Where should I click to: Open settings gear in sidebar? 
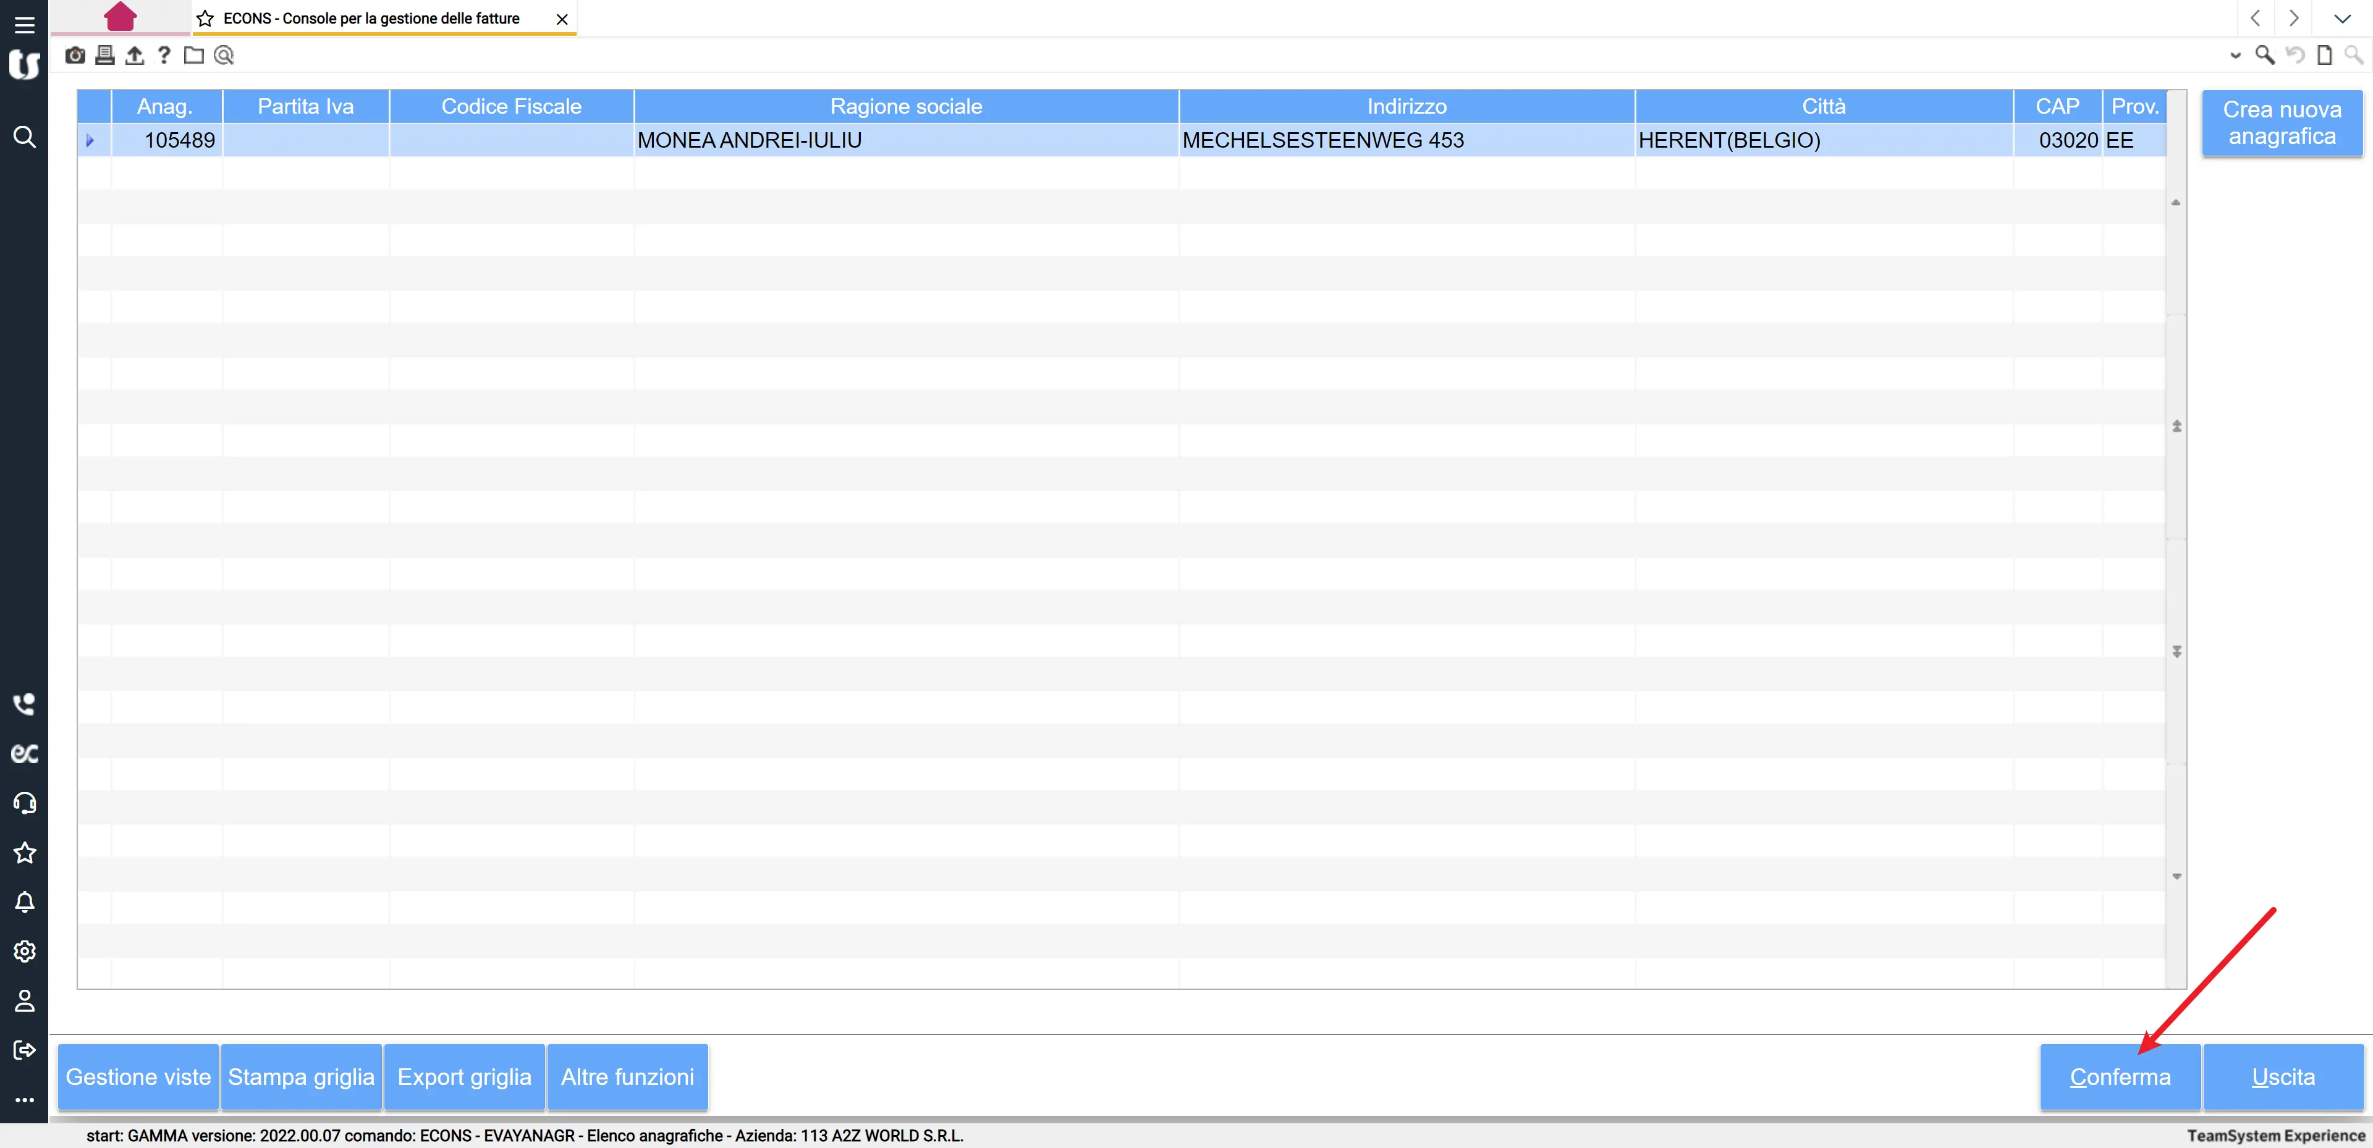[25, 951]
